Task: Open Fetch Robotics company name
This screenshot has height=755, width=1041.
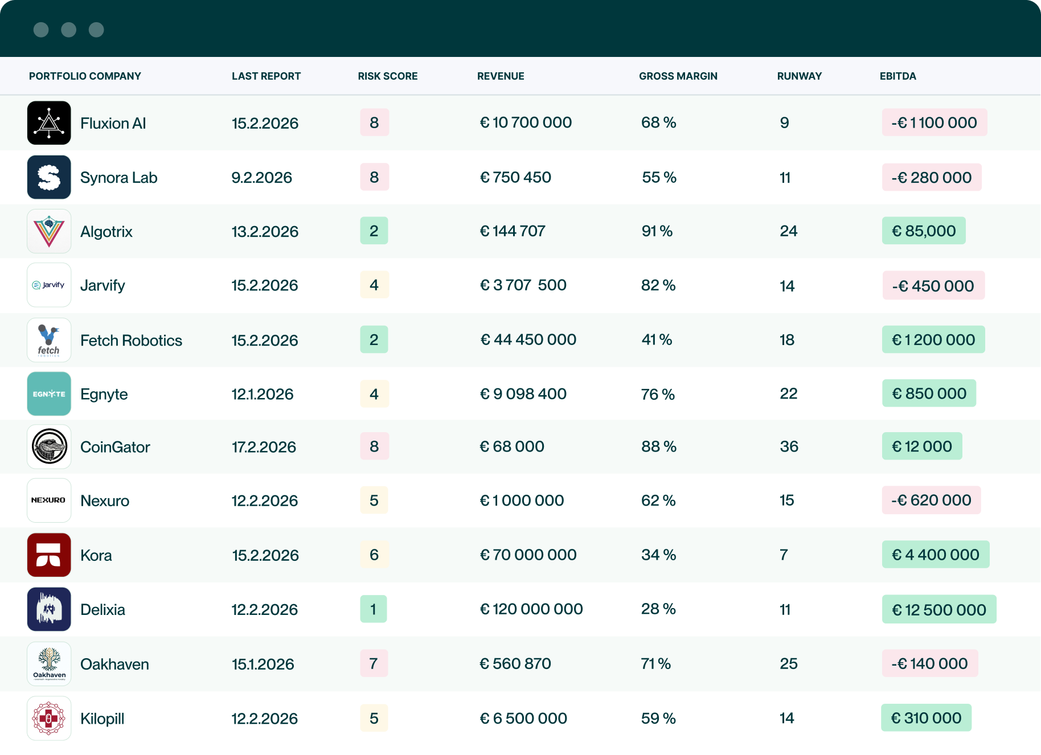Action: click(x=132, y=340)
